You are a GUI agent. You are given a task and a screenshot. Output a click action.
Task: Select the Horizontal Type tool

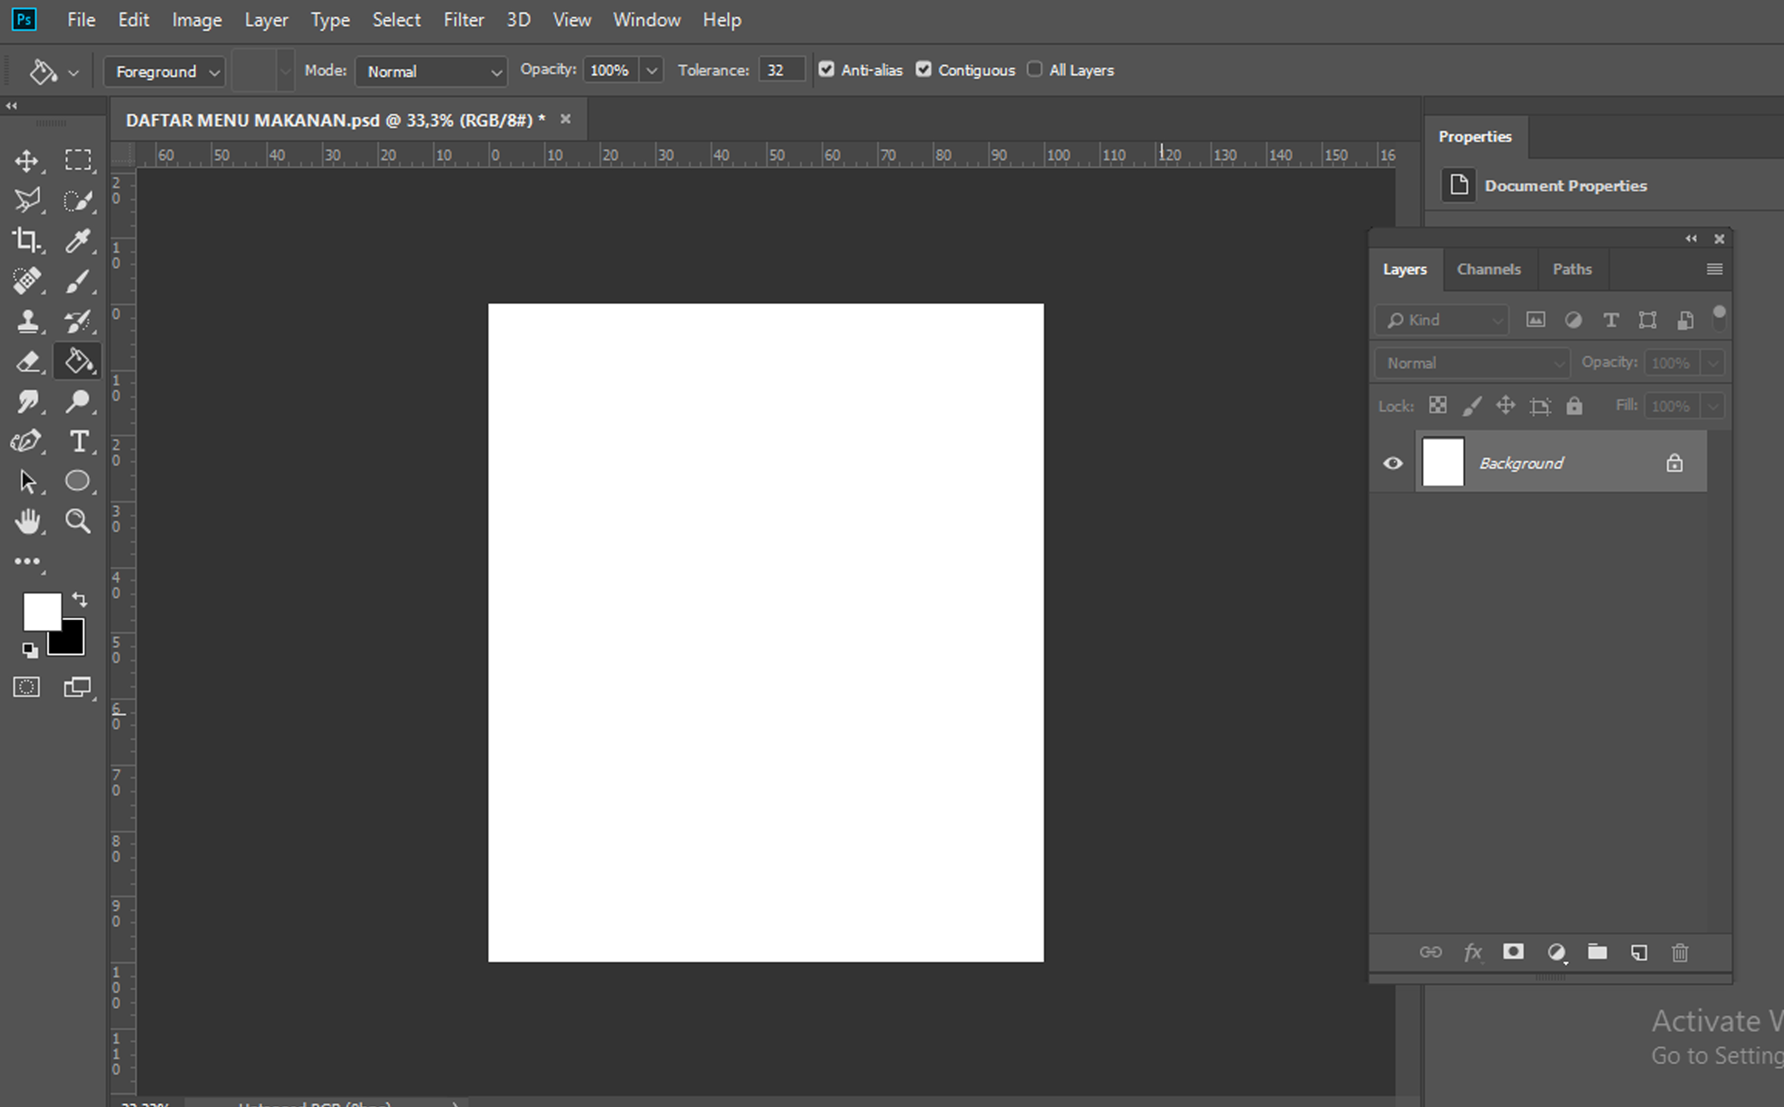[x=78, y=441]
